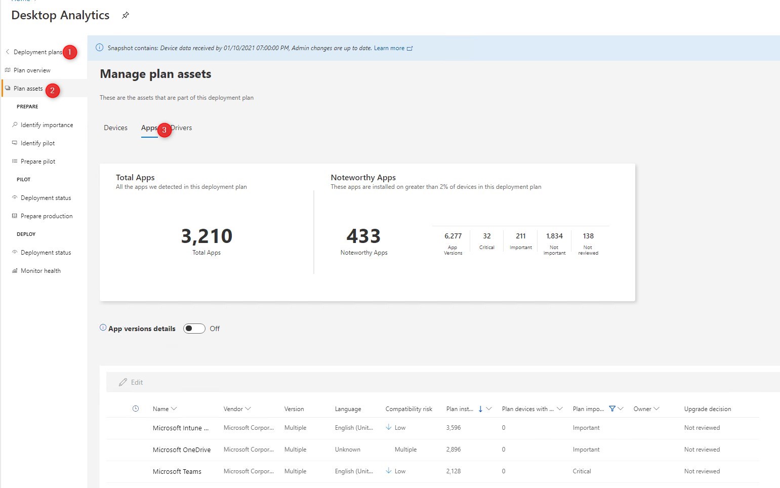780x488 pixels.
Task: Click Not reviewed in Microsoft Teams row
Action: coord(702,471)
